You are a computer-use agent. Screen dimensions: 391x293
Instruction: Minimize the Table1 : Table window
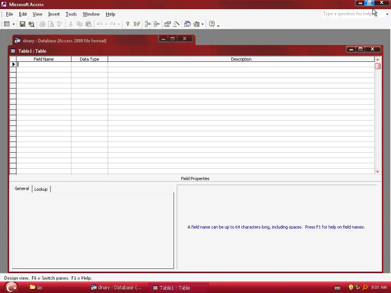tap(351, 49)
